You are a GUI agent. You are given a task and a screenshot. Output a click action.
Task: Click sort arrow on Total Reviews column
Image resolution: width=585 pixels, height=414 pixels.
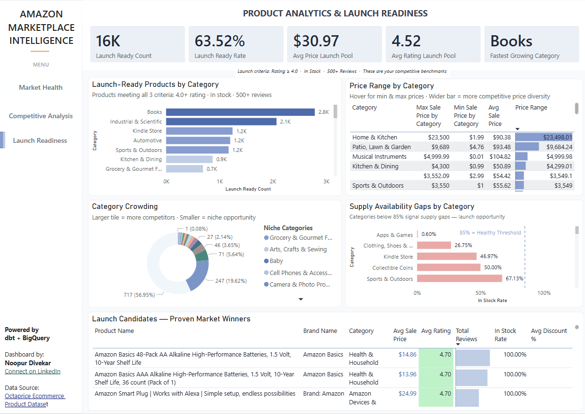tap(458, 345)
